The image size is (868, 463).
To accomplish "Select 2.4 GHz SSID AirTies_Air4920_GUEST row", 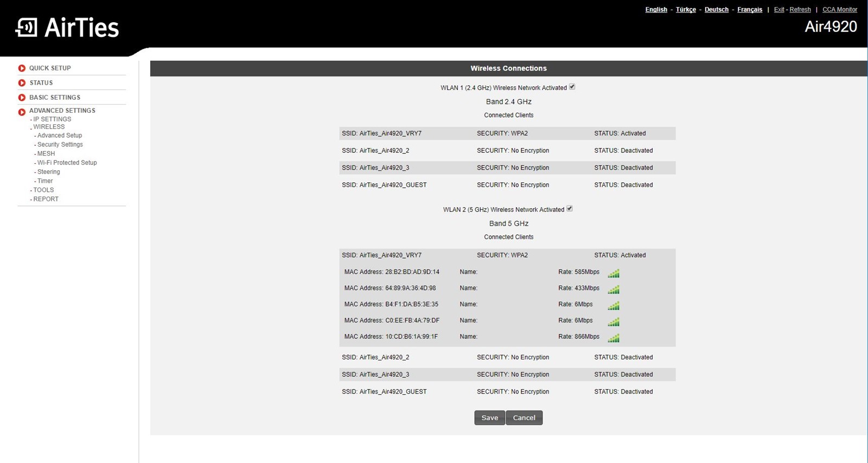I will (x=507, y=185).
